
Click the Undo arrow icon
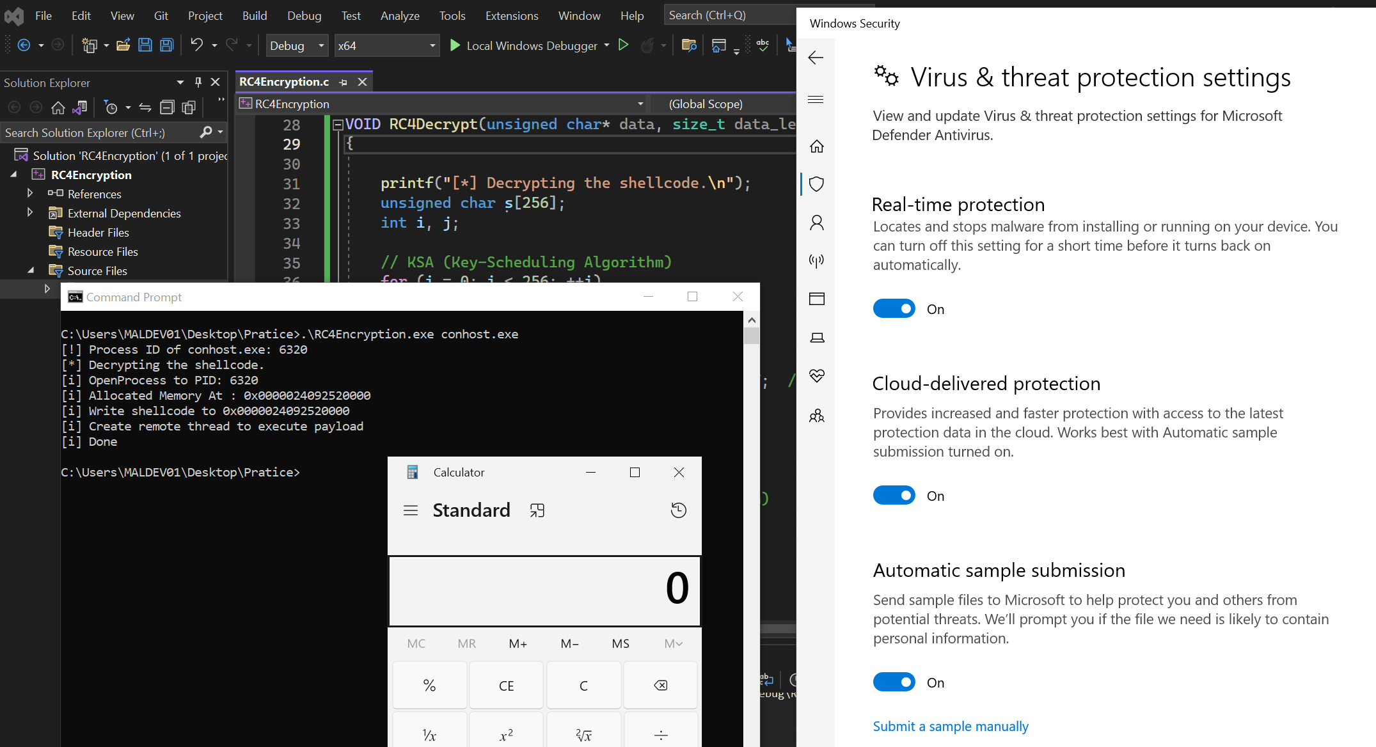(196, 45)
